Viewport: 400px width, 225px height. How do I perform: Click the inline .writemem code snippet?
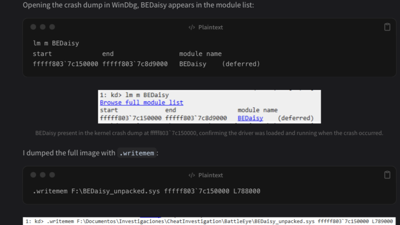[137, 153]
